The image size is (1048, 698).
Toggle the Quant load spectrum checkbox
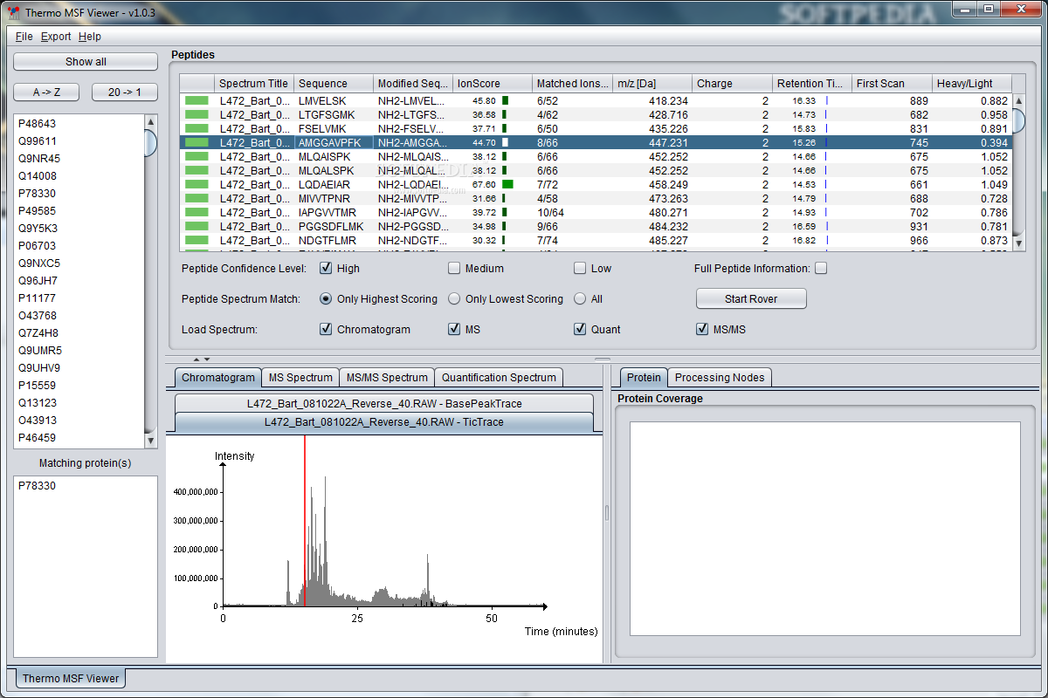tap(580, 329)
